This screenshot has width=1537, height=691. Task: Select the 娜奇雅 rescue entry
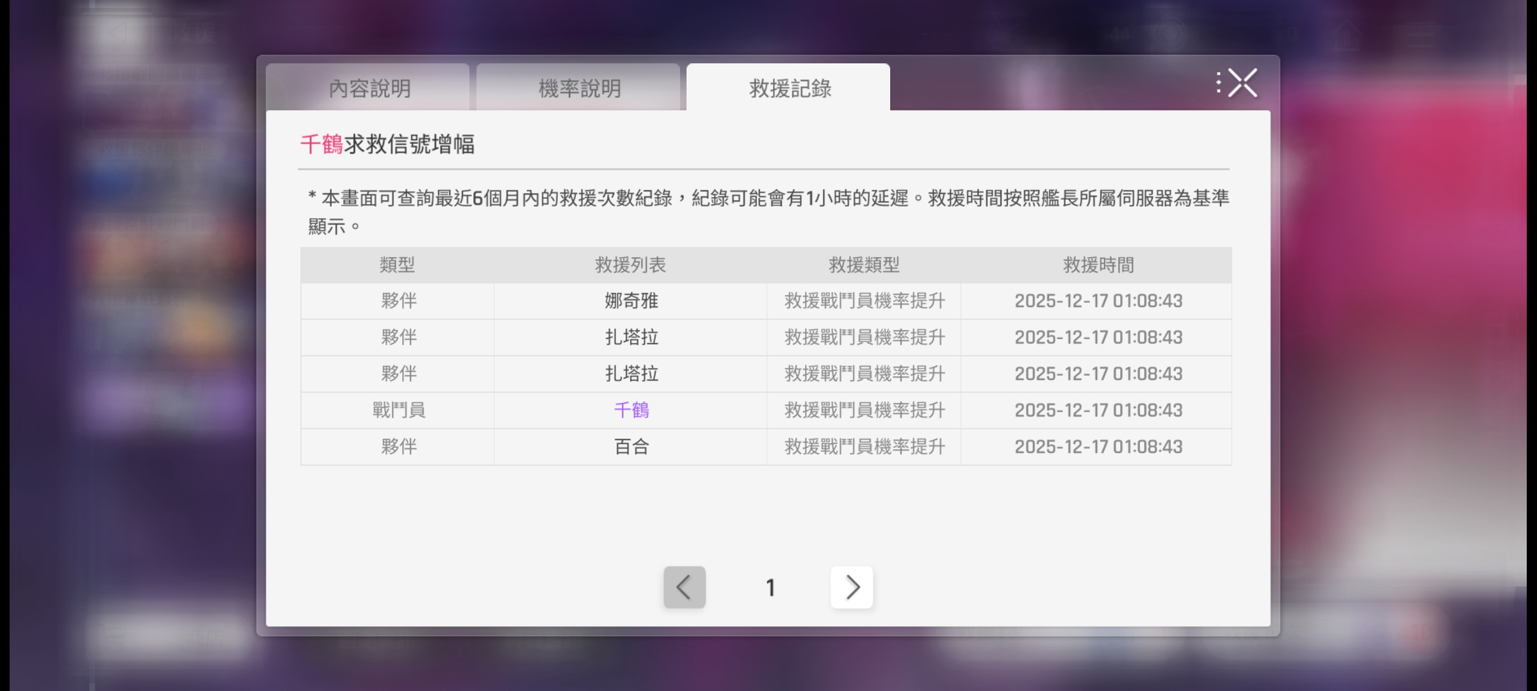click(631, 301)
